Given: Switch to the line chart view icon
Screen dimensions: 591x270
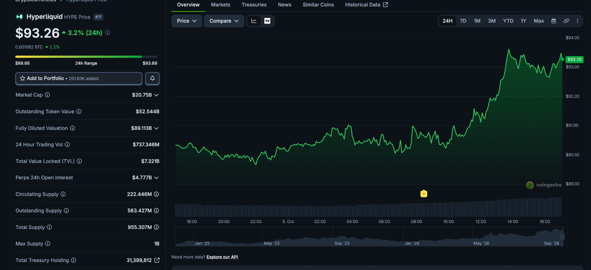Looking at the screenshot, I should (254, 21).
